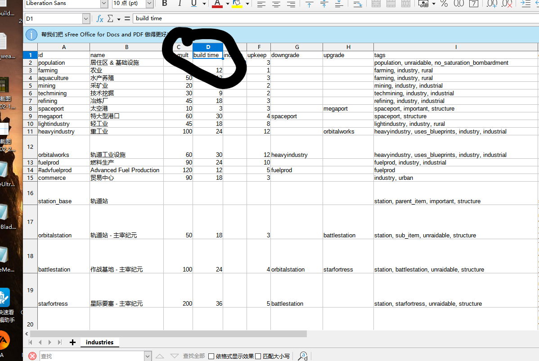Open Find and Replace magnifier icon
Screen dimensions: 539x361
click(303, 356)
